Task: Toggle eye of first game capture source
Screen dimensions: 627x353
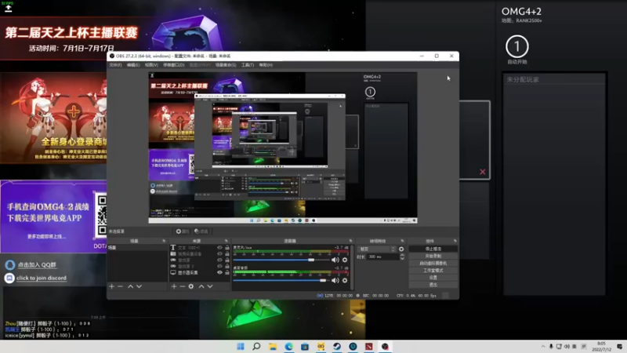Action: pyautogui.click(x=219, y=260)
